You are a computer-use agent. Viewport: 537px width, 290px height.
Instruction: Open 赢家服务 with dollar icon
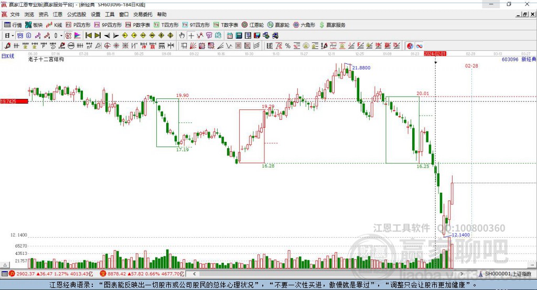(x=332, y=25)
